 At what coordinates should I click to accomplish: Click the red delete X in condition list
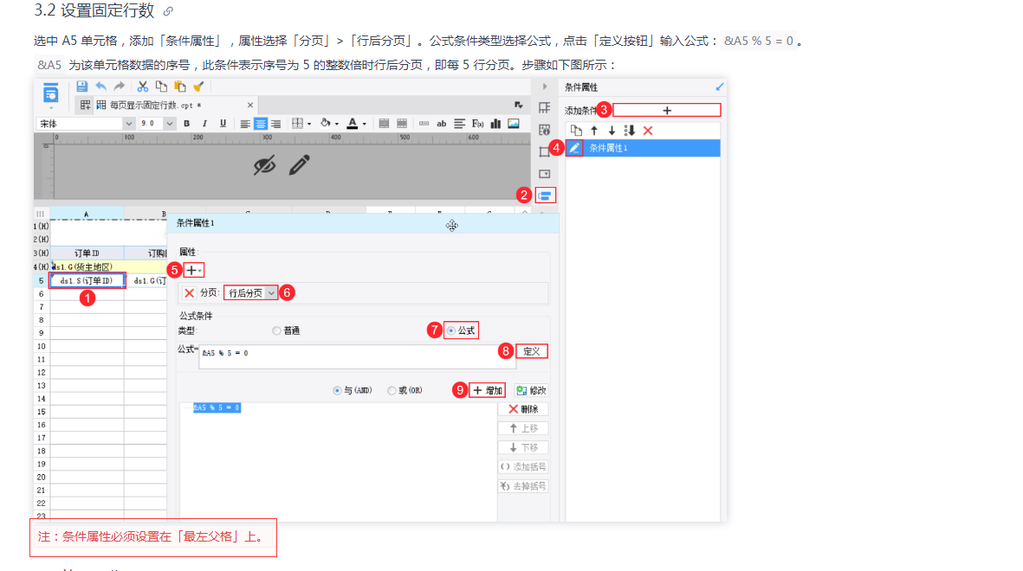coord(648,131)
